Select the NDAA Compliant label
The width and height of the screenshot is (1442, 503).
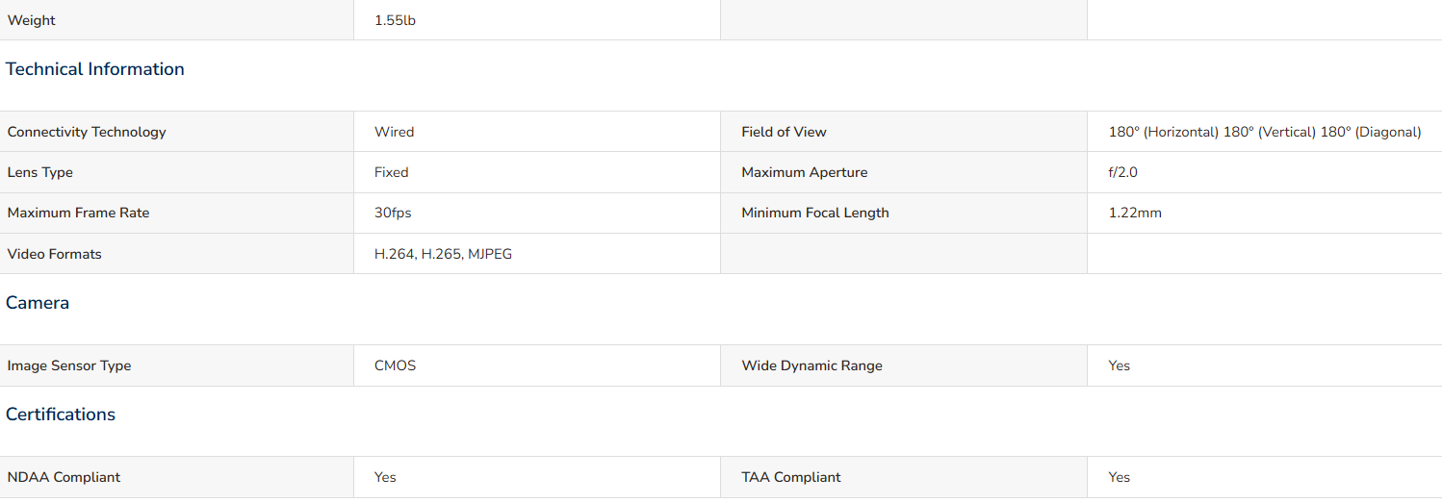64,477
